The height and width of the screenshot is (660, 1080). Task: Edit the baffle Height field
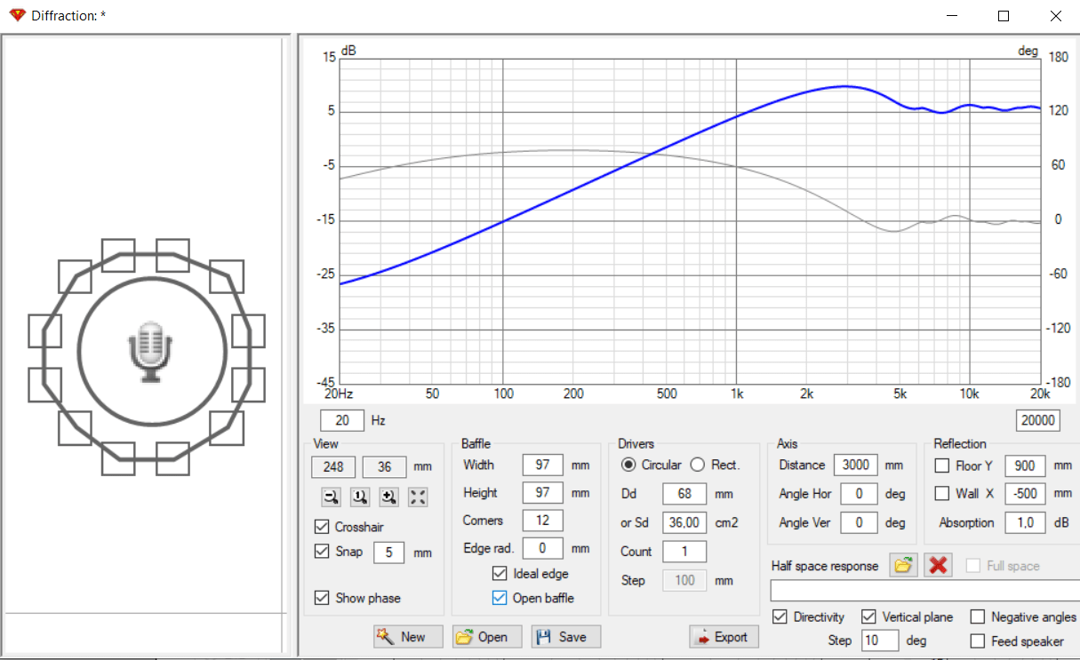[543, 493]
